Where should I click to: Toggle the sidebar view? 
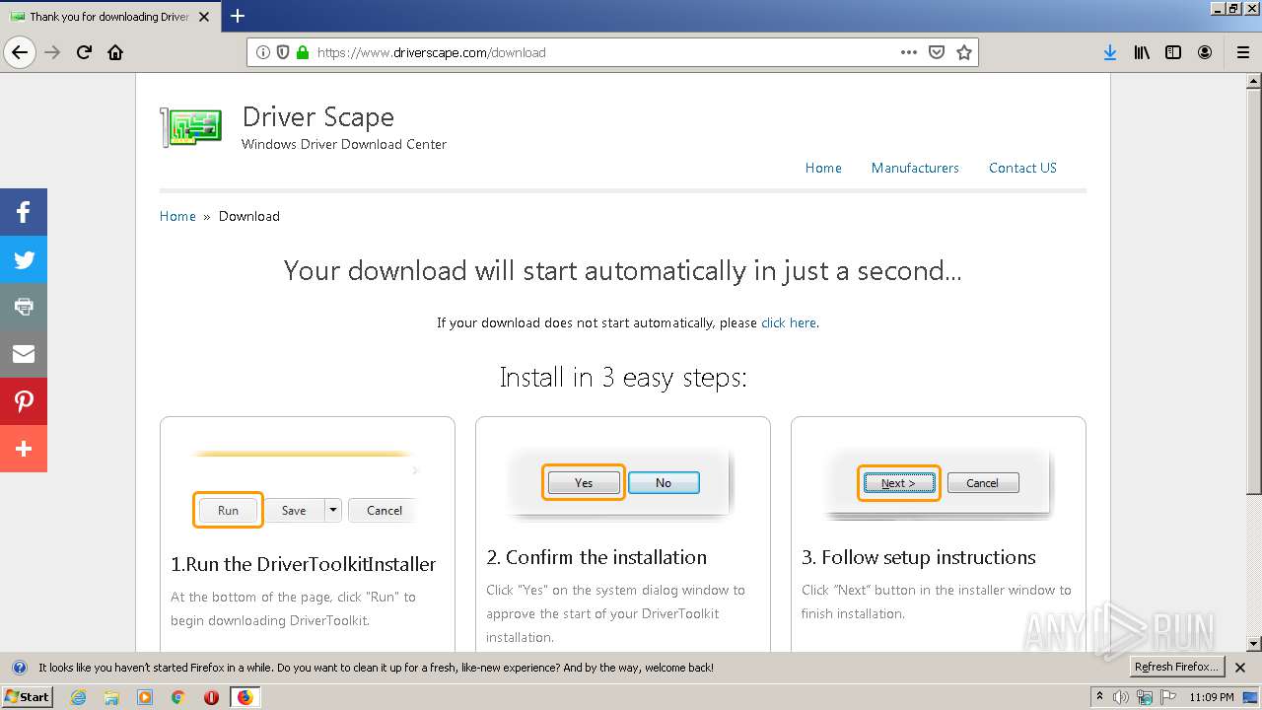click(x=1173, y=52)
